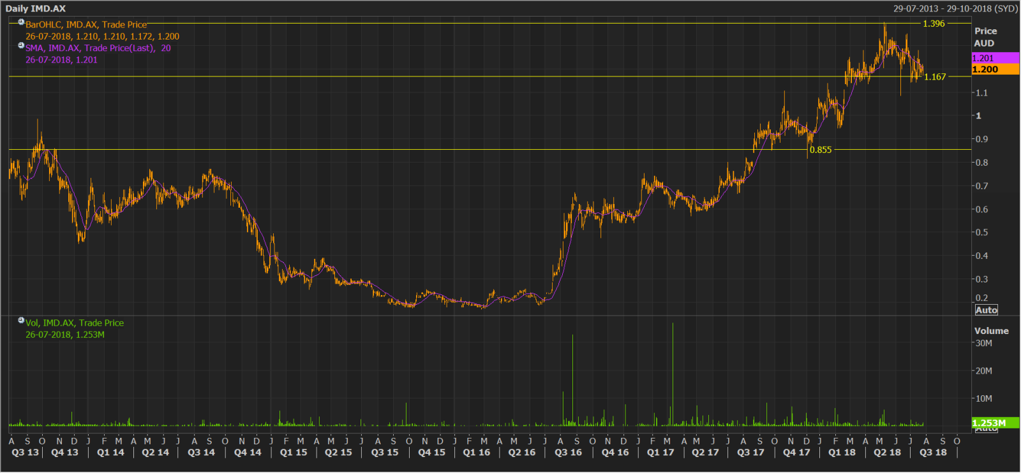The height and width of the screenshot is (473, 1021).
Task: Click the Q2 17 quarter label
Action: coord(705,452)
